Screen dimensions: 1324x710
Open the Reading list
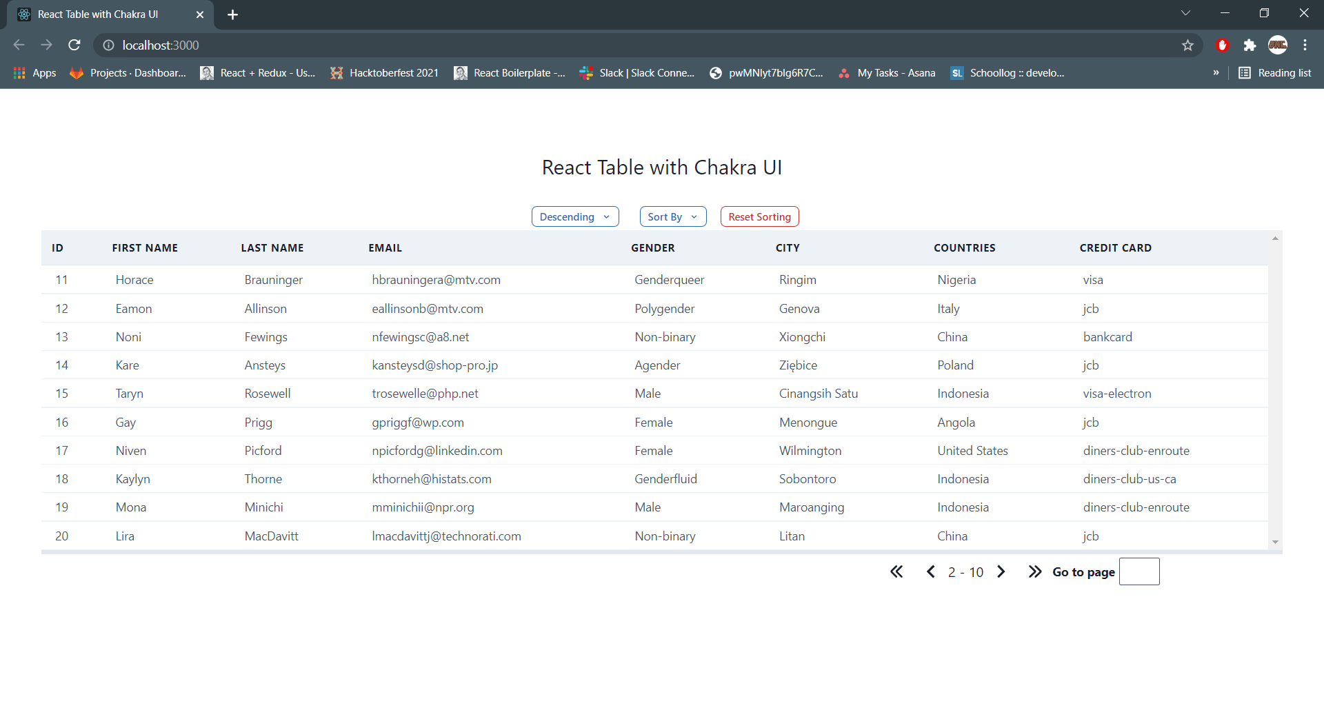1275,72
